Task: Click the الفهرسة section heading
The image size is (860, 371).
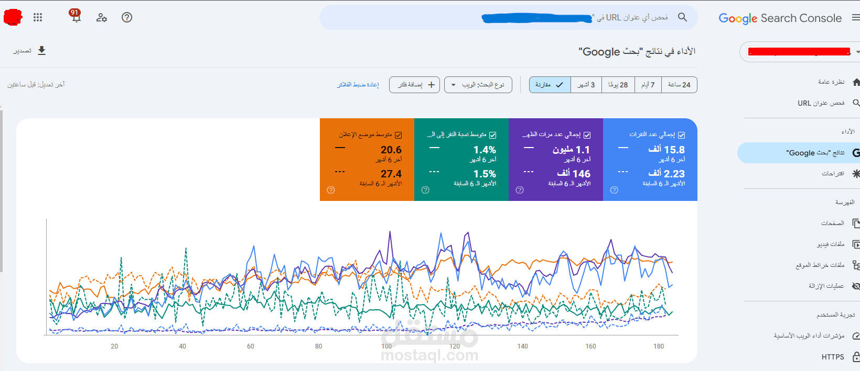Action: (x=845, y=203)
